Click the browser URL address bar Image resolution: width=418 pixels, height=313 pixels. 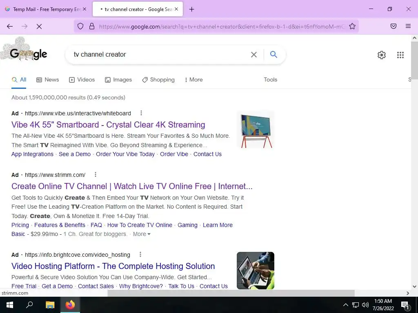(222, 26)
